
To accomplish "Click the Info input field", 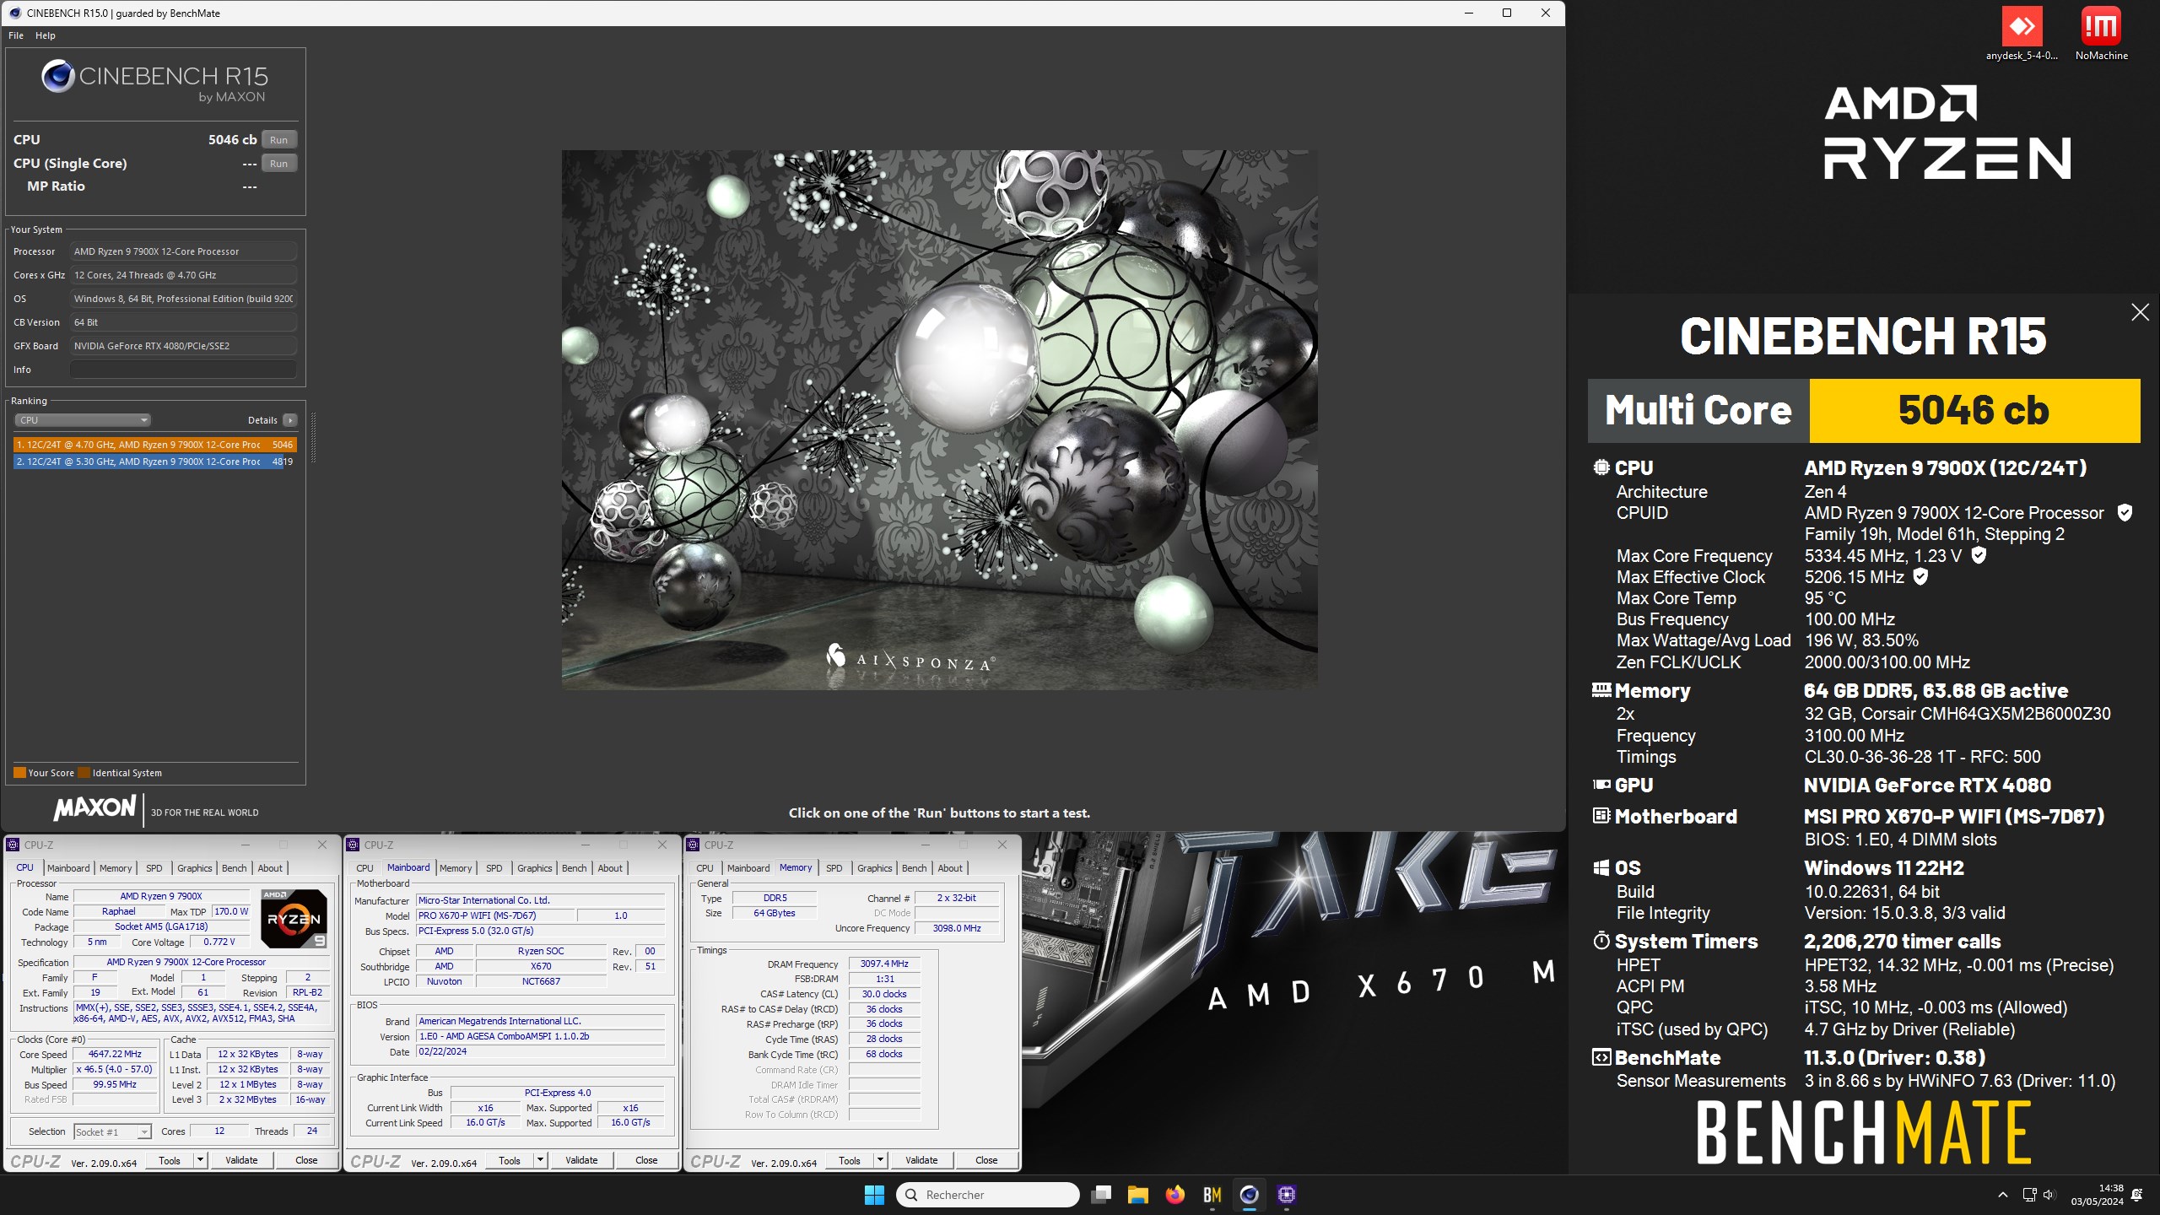I will [183, 370].
